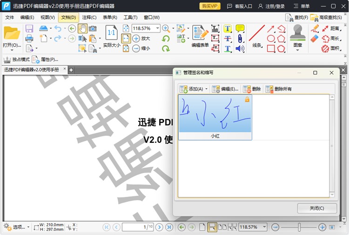
Task: Select the strikethrough text tool
Action: [x=228, y=39]
